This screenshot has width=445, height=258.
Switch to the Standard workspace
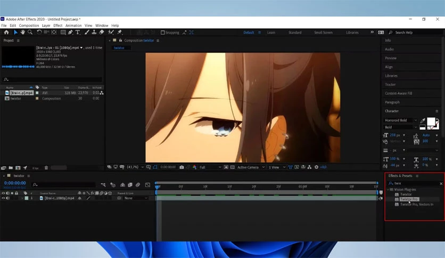click(x=295, y=33)
